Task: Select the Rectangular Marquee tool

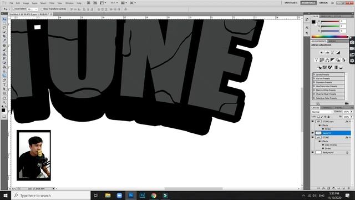Action: pyautogui.click(x=4, y=23)
